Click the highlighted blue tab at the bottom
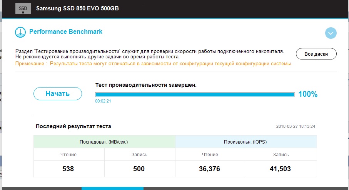The height and width of the screenshot is (190, 349). [112, 188]
